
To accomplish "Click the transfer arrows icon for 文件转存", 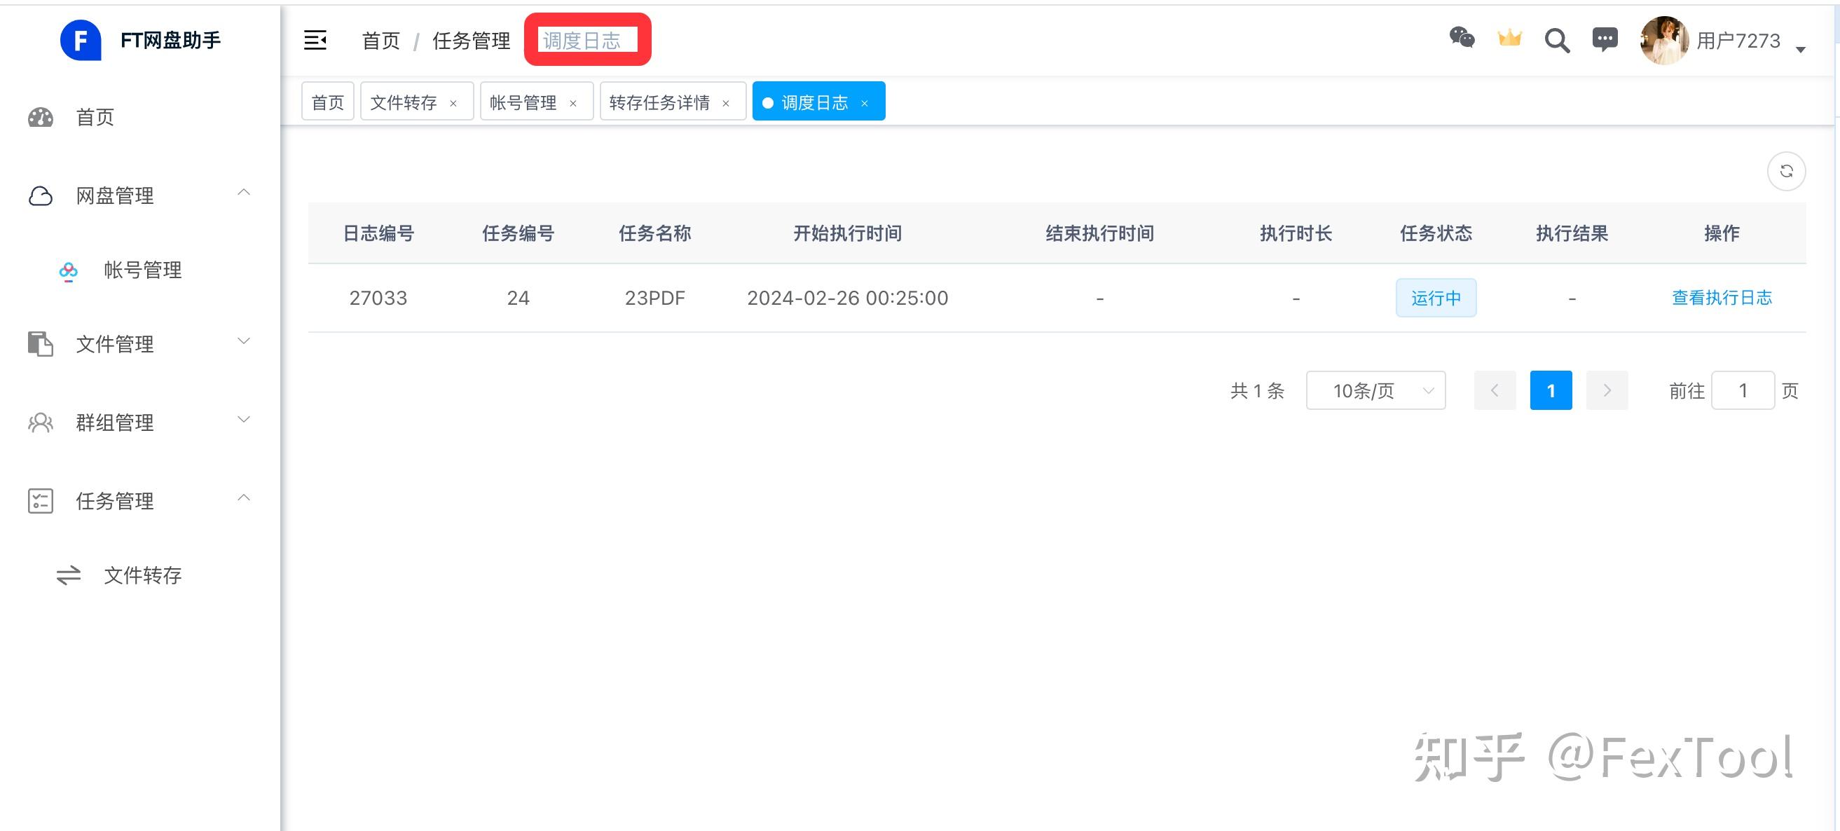I will click(69, 575).
